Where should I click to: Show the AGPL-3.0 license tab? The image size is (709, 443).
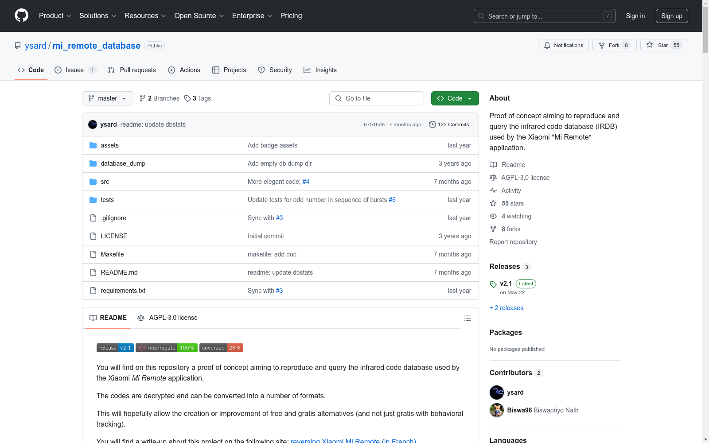168,318
